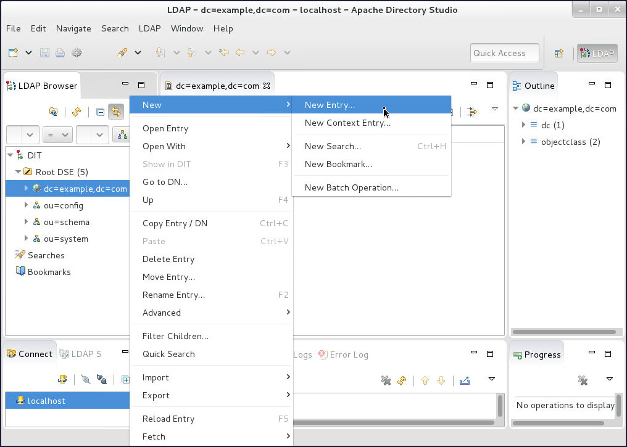627x447 pixels.
Task: Click the Print toolbar icon
Action: coord(60,53)
